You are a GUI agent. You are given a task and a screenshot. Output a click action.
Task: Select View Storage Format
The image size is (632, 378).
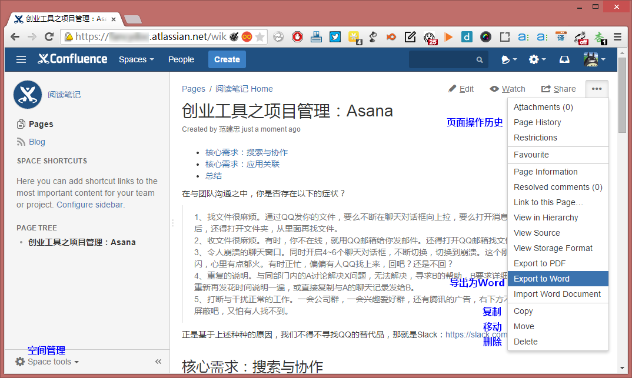(x=558, y=249)
